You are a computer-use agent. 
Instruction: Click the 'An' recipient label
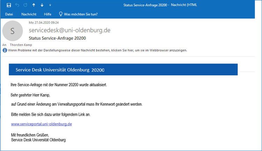4,45
